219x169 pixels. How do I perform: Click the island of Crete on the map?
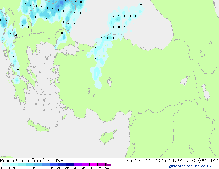point(38,126)
